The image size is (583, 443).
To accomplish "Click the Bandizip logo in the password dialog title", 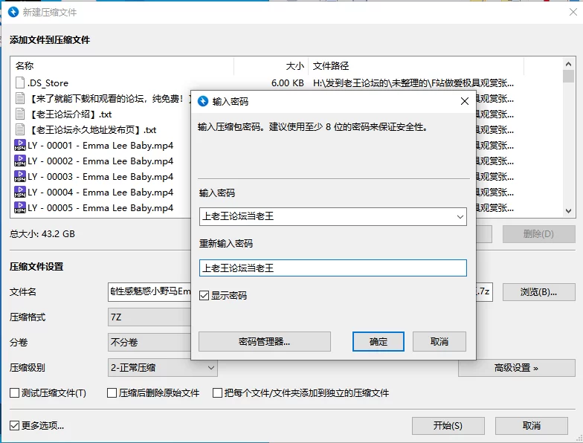I will 203,101.
